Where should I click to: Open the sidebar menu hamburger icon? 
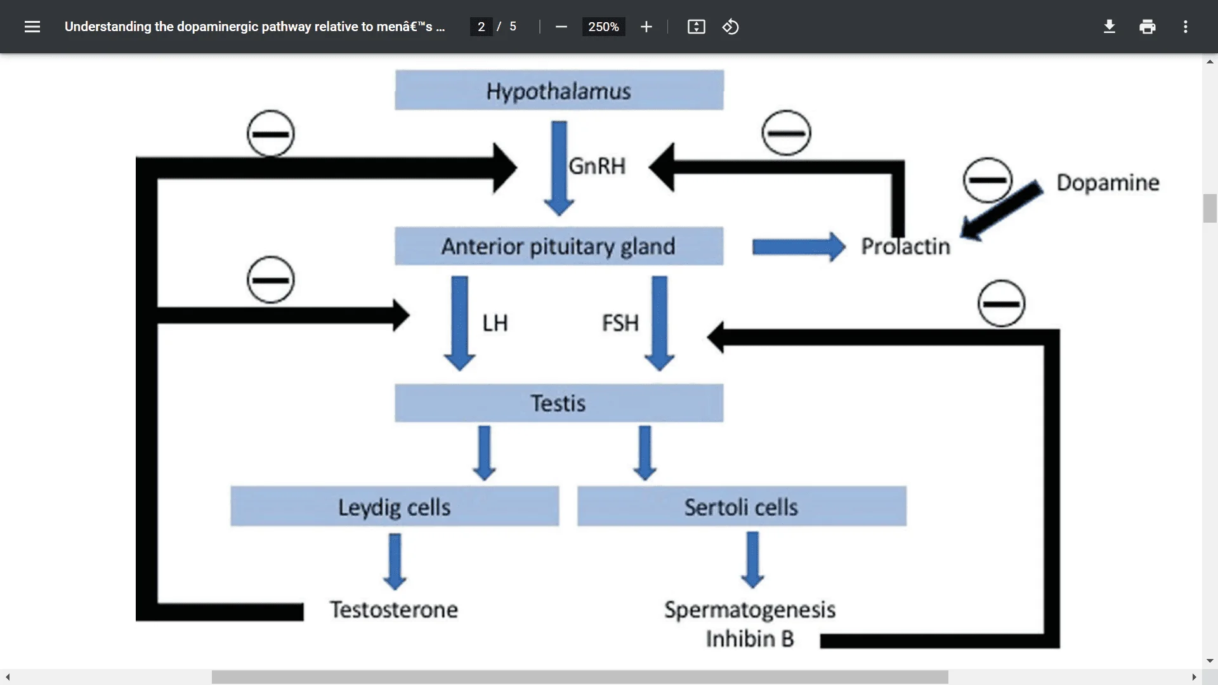pyautogui.click(x=32, y=27)
